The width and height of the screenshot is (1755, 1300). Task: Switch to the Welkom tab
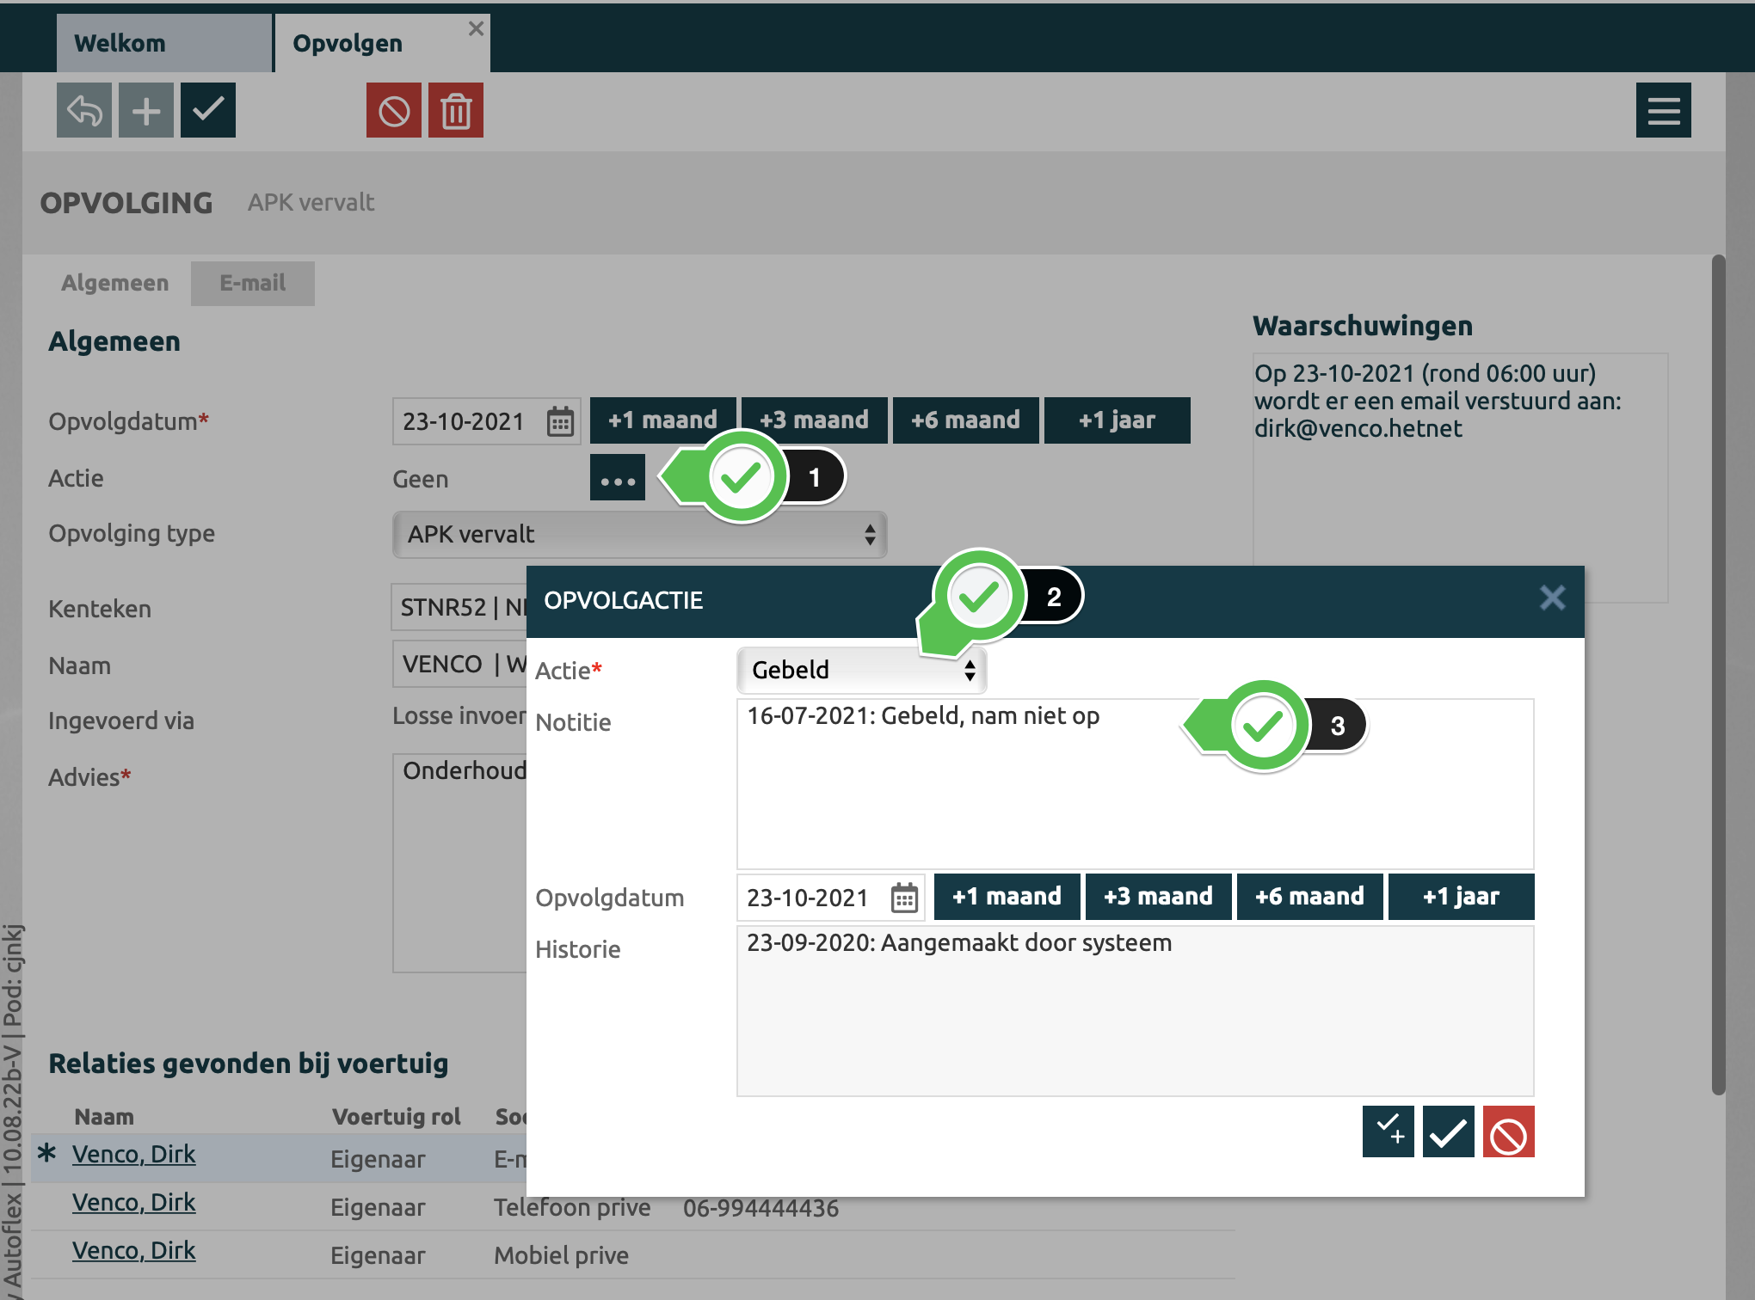point(120,43)
